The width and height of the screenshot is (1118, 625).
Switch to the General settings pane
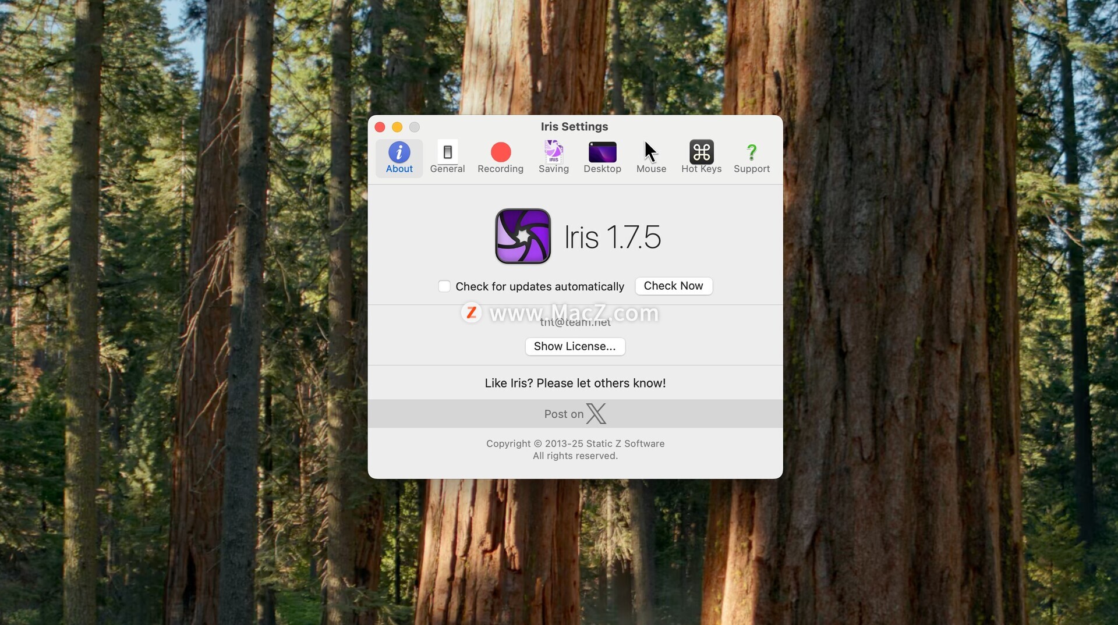447,158
